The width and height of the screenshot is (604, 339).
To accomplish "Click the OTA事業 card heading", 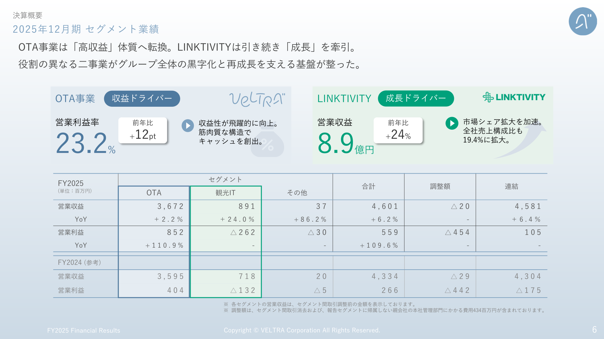I will [75, 99].
